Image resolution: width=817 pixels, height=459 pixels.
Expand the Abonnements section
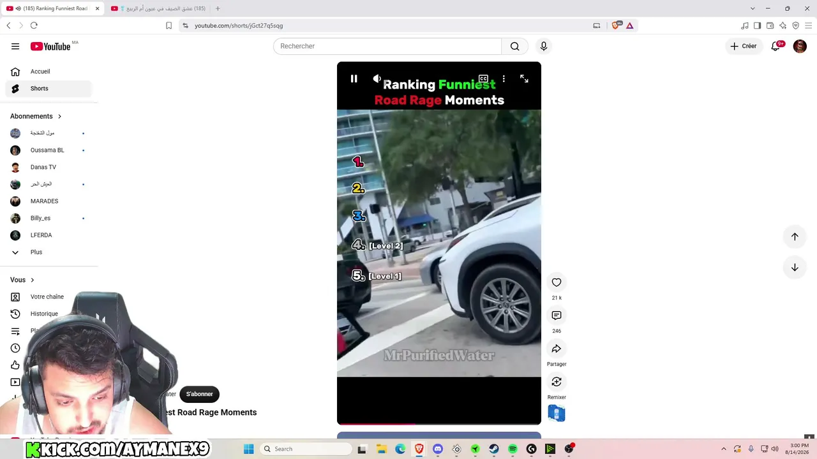coord(36,116)
